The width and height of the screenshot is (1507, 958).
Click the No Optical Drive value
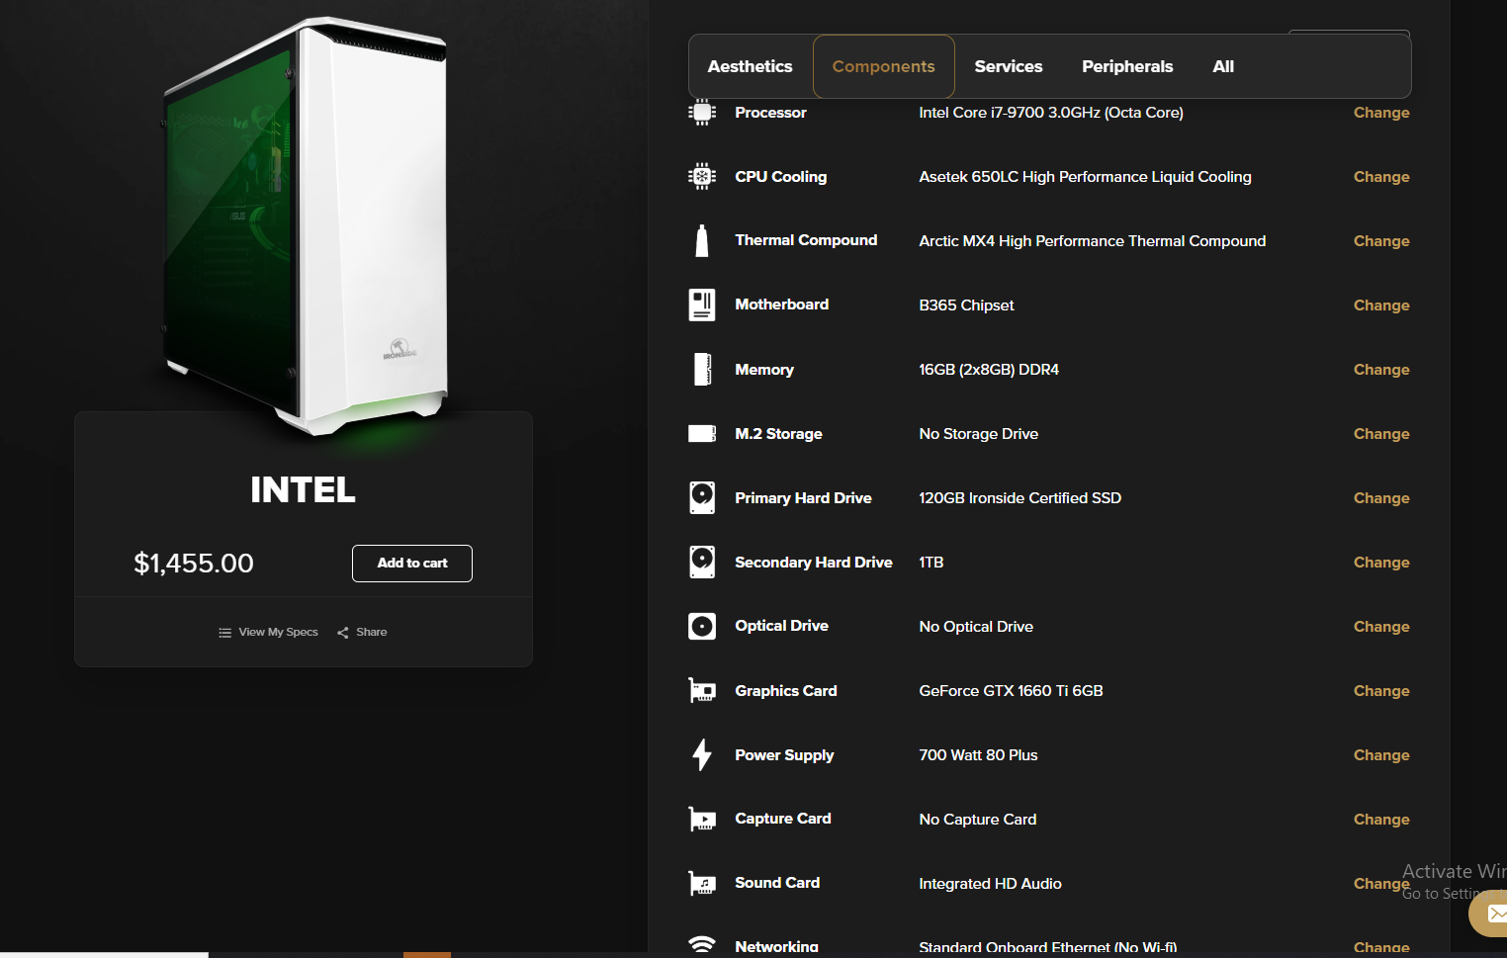[976, 627]
